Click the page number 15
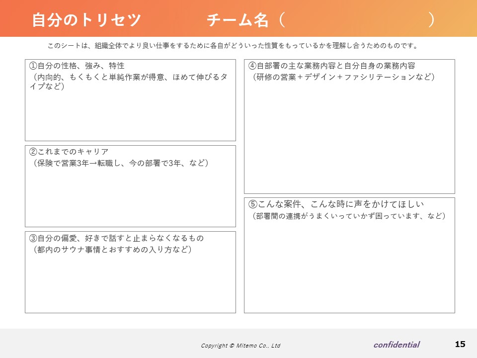The image size is (477, 358). pos(460,344)
